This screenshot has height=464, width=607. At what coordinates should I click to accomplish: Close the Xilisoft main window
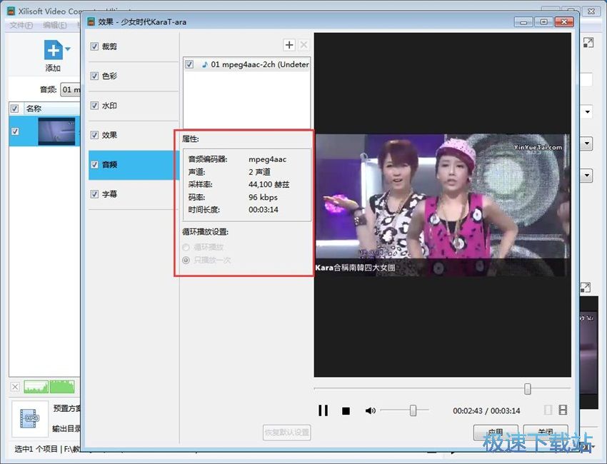pyautogui.click(x=591, y=11)
